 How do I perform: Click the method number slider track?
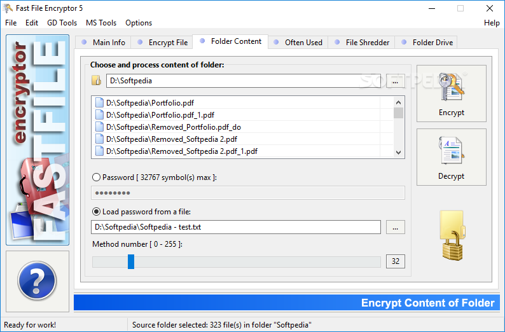pyautogui.click(x=237, y=262)
